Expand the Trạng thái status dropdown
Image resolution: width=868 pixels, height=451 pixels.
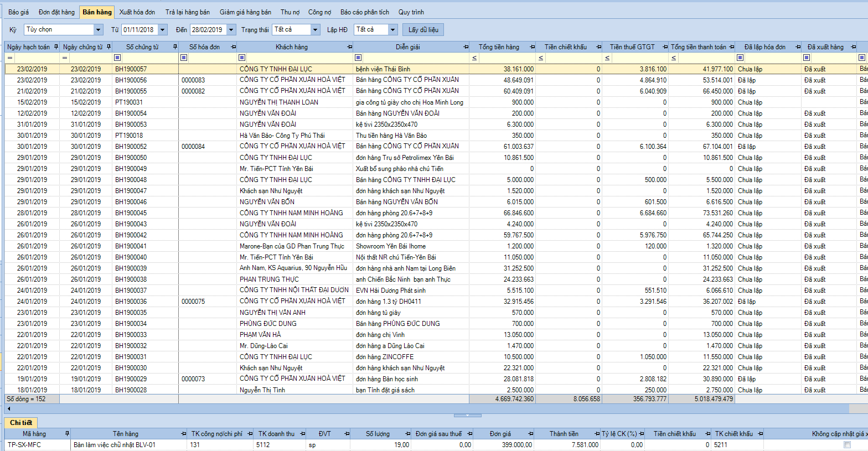tap(316, 30)
